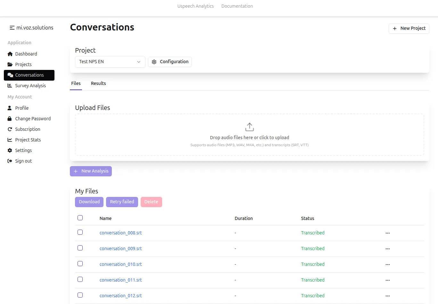Viewport: 438px width, 304px height.
Task: Click the Change Password lock icon
Action: [10, 119]
